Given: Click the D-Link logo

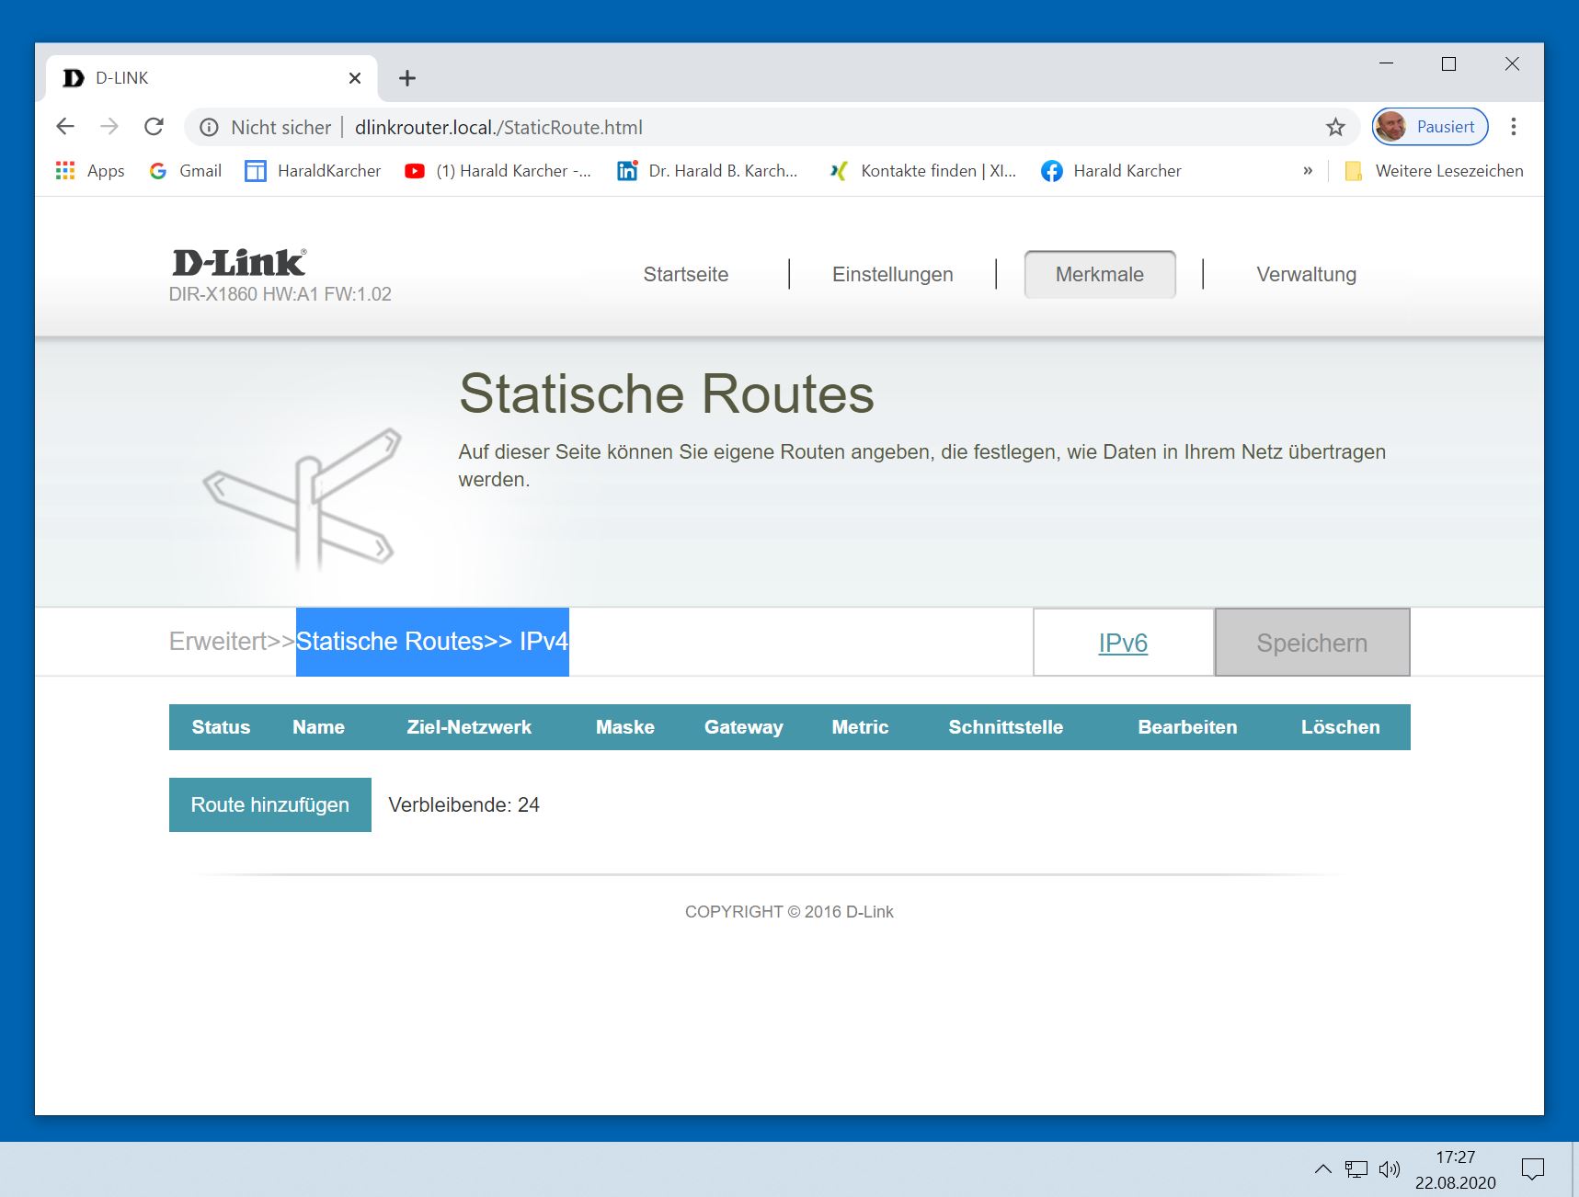Looking at the screenshot, I should click(239, 263).
